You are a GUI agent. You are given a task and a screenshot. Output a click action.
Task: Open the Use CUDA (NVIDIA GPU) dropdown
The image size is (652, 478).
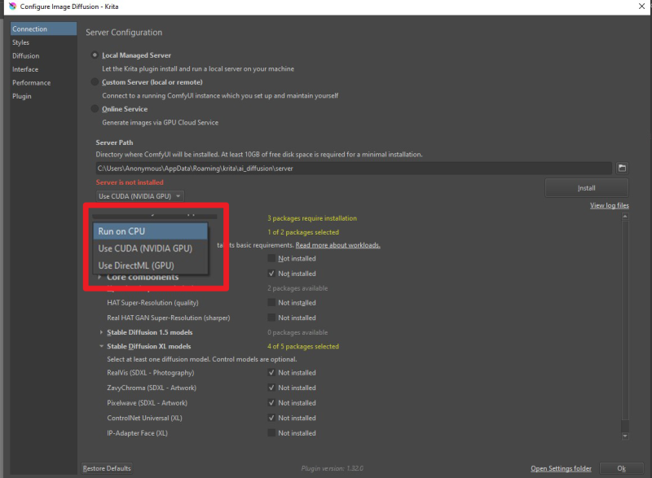139,196
